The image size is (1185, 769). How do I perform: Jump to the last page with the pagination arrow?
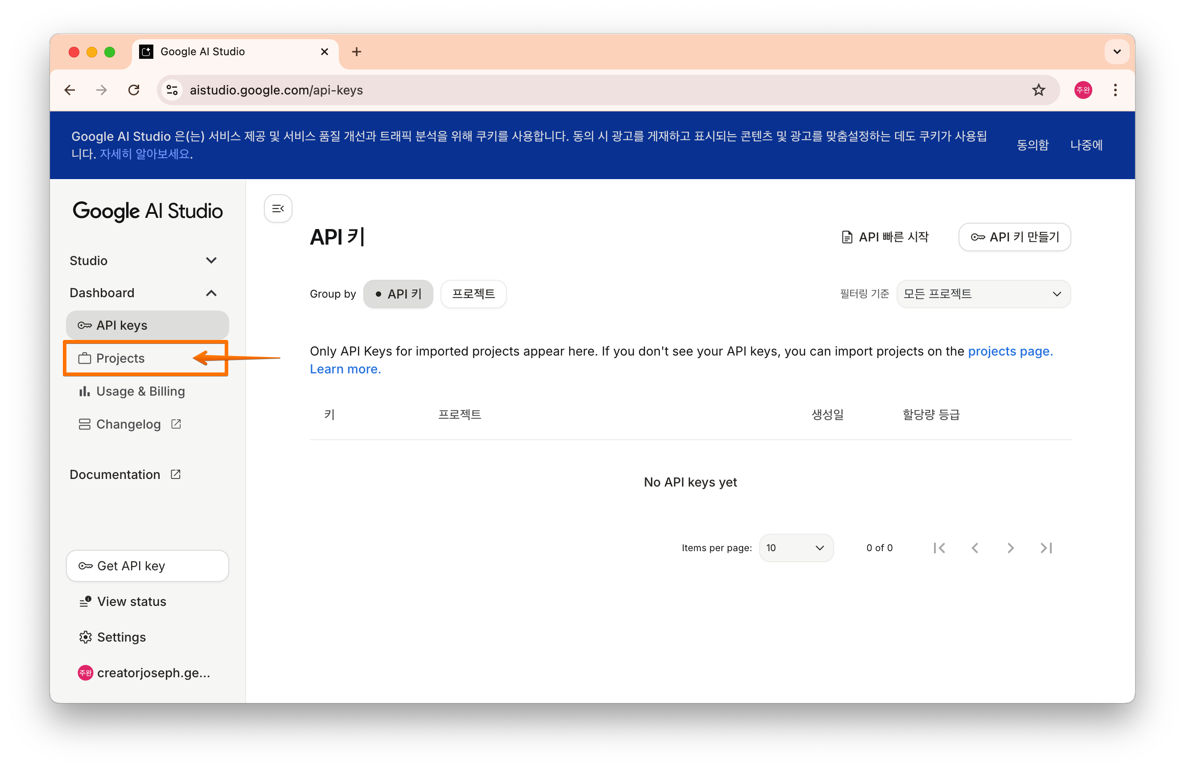tap(1045, 548)
